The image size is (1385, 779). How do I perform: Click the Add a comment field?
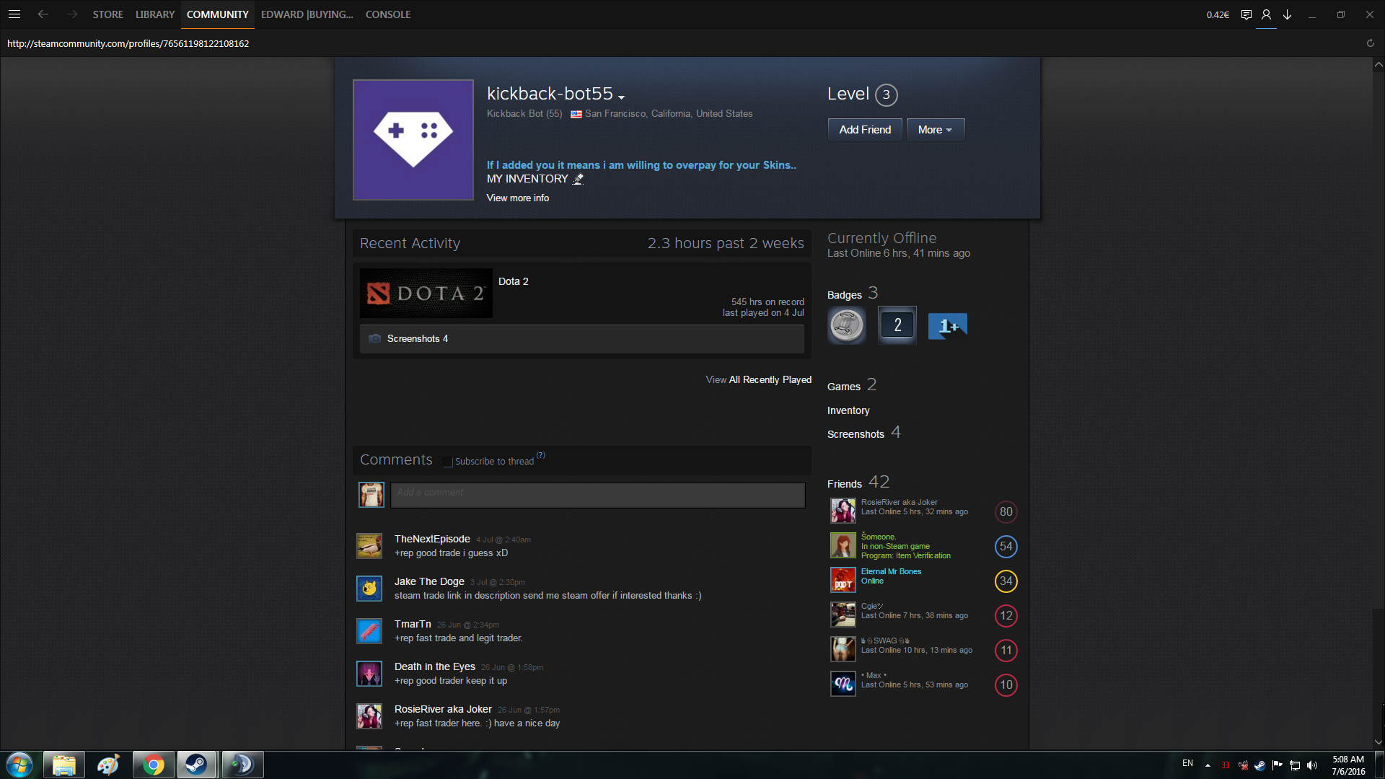pyautogui.click(x=597, y=495)
